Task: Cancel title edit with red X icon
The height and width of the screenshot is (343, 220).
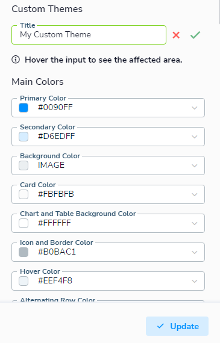Action: [x=176, y=35]
